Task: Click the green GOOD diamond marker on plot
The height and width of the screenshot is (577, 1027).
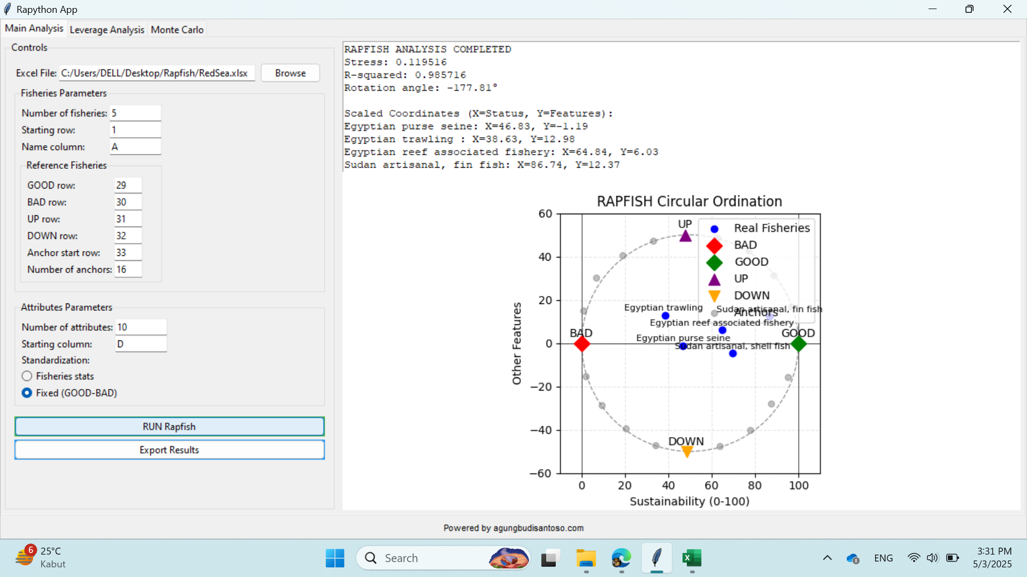Action: click(799, 344)
